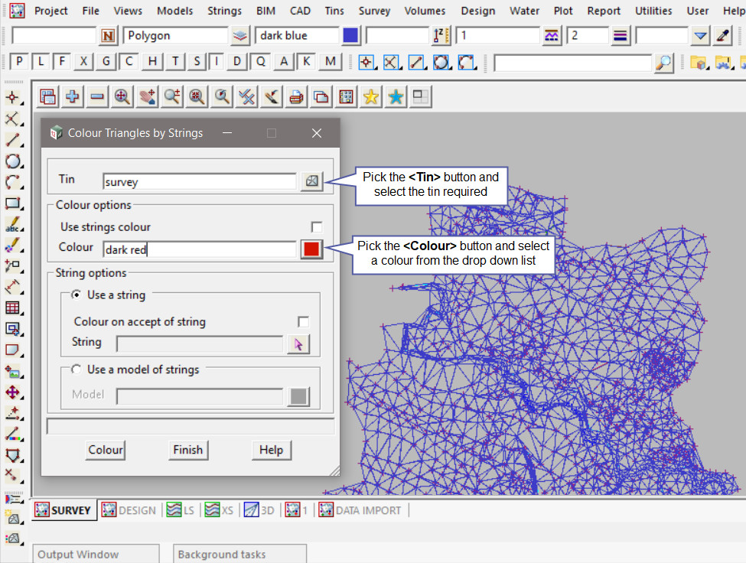The height and width of the screenshot is (563, 746).
Task: Open the Tins menu
Action: pos(334,11)
